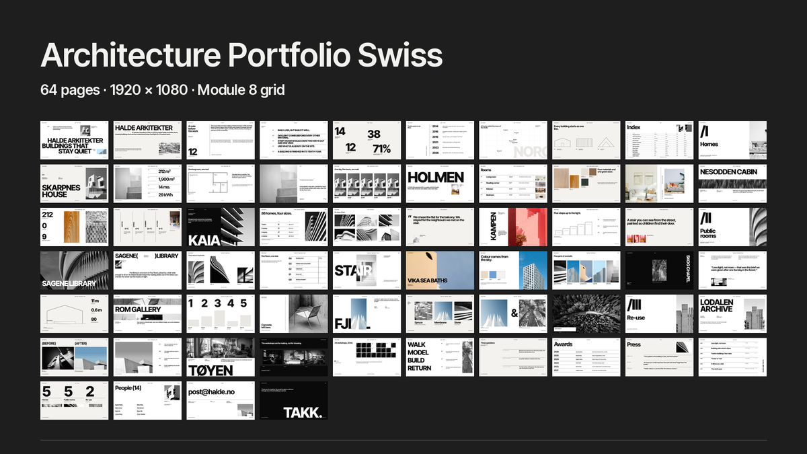The width and height of the screenshot is (807, 454).
Task: Open the HALDE ARKITEKTER intro slide
Action: pos(147,141)
